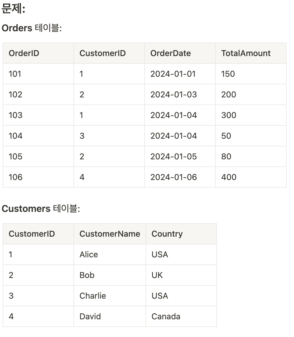Viewport: 294px width, 337px height.
Task: Click the TotalAmount column header in Orders
Action: [246, 53]
